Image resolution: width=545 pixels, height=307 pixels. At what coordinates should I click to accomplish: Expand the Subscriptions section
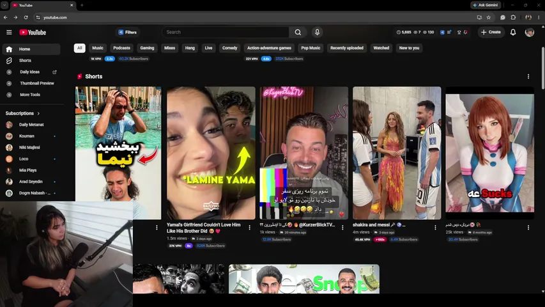23,113
